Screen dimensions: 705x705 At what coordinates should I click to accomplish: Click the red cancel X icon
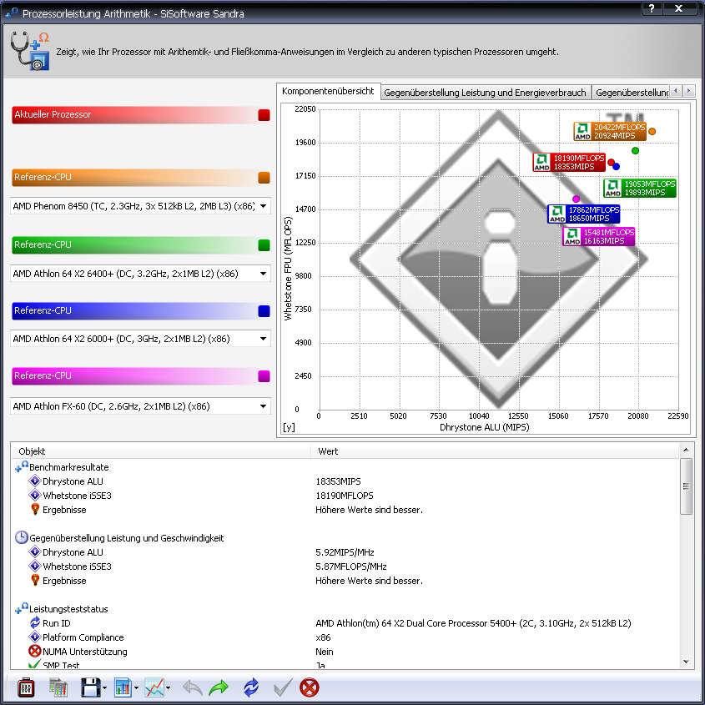click(310, 687)
